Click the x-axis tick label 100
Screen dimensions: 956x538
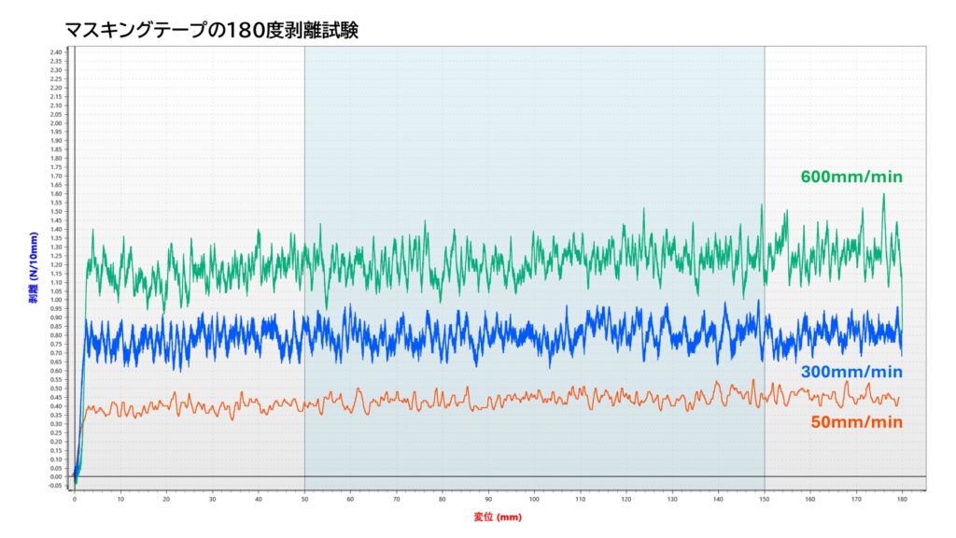click(x=534, y=499)
